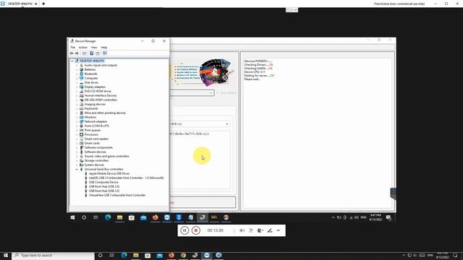Select Intel USB 3.0 eXtensible Host Controller
463x260 pixels.
[x=127, y=178]
